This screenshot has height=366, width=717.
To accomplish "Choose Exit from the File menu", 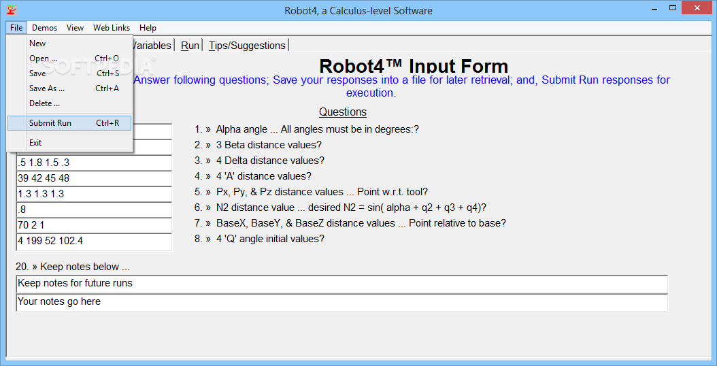I will point(69,143).
